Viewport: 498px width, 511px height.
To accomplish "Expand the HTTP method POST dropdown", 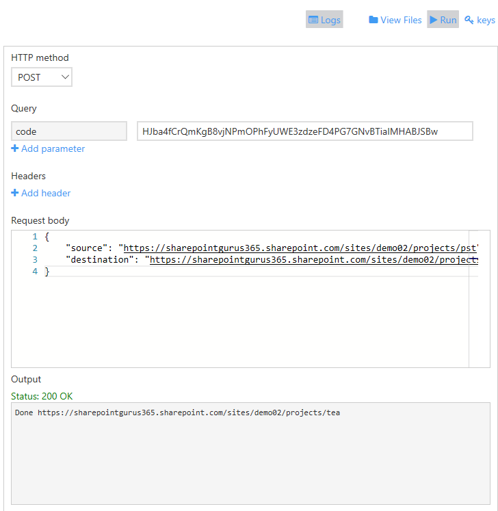I will pos(42,77).
